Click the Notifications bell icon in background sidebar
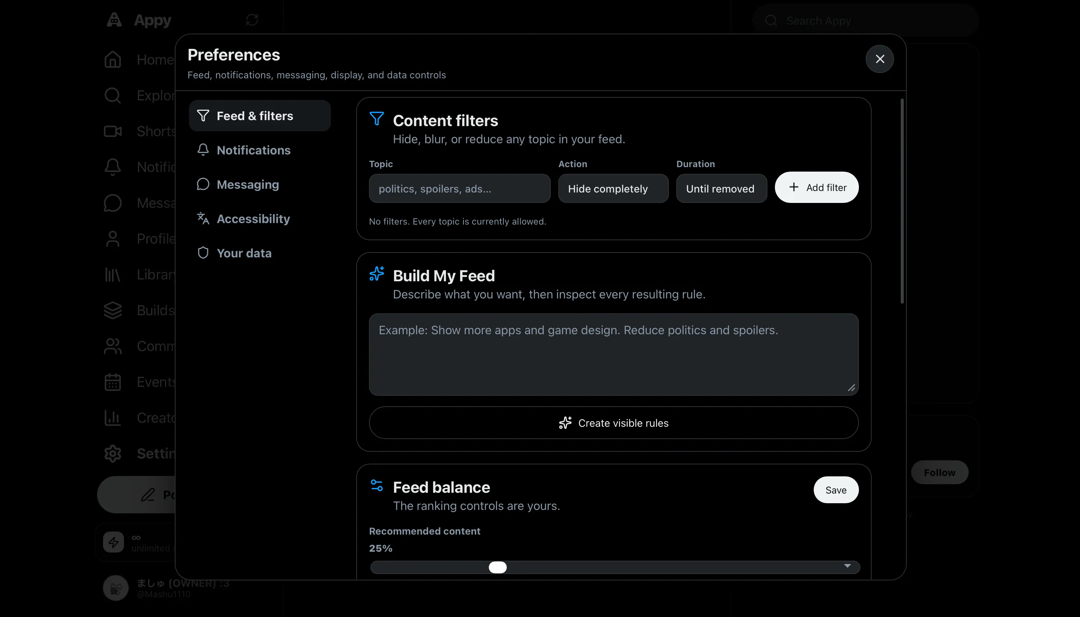The image size is (1080, 617). click(x=112, y=167)
